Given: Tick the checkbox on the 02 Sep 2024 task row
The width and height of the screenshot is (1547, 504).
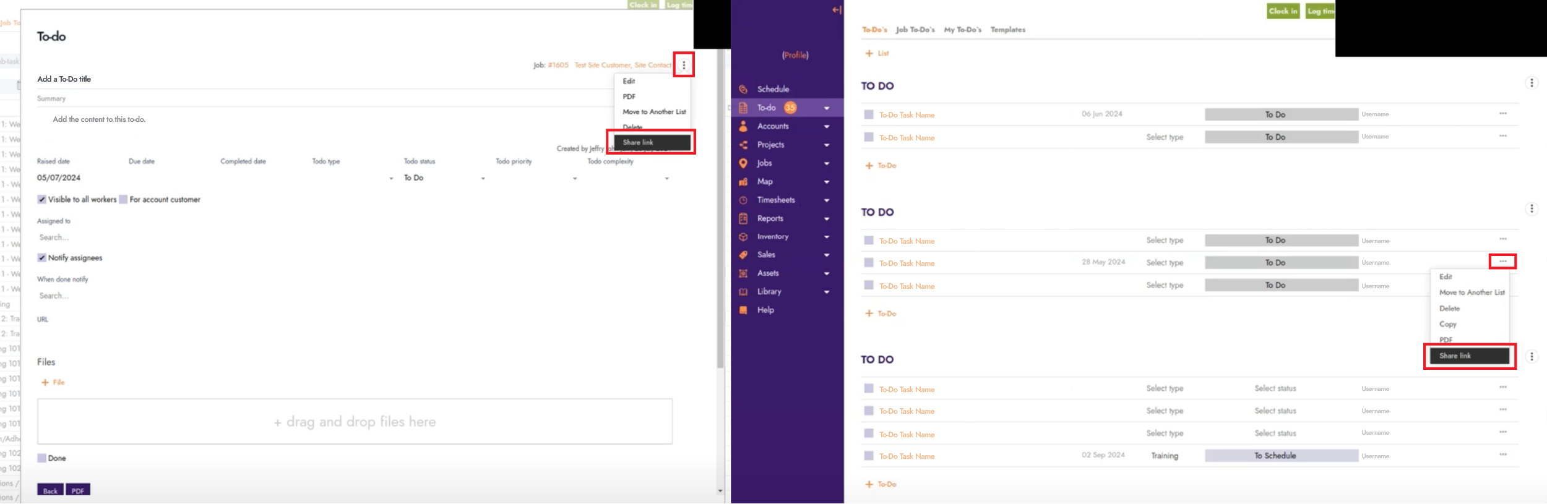Looking at the screenshot, I should (x=869, y=456).
